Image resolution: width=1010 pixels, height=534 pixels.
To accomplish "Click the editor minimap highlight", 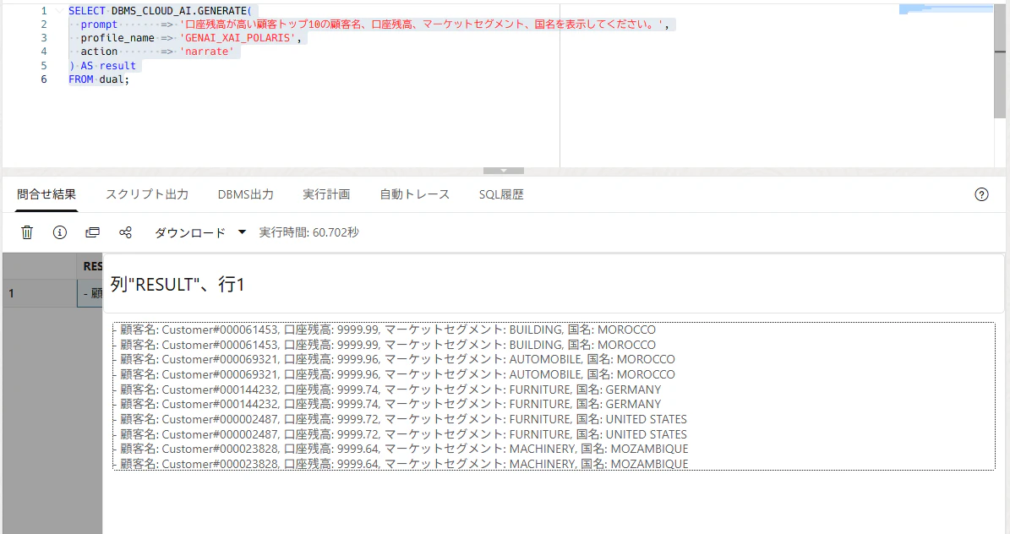I will click(x=946, y=9).
